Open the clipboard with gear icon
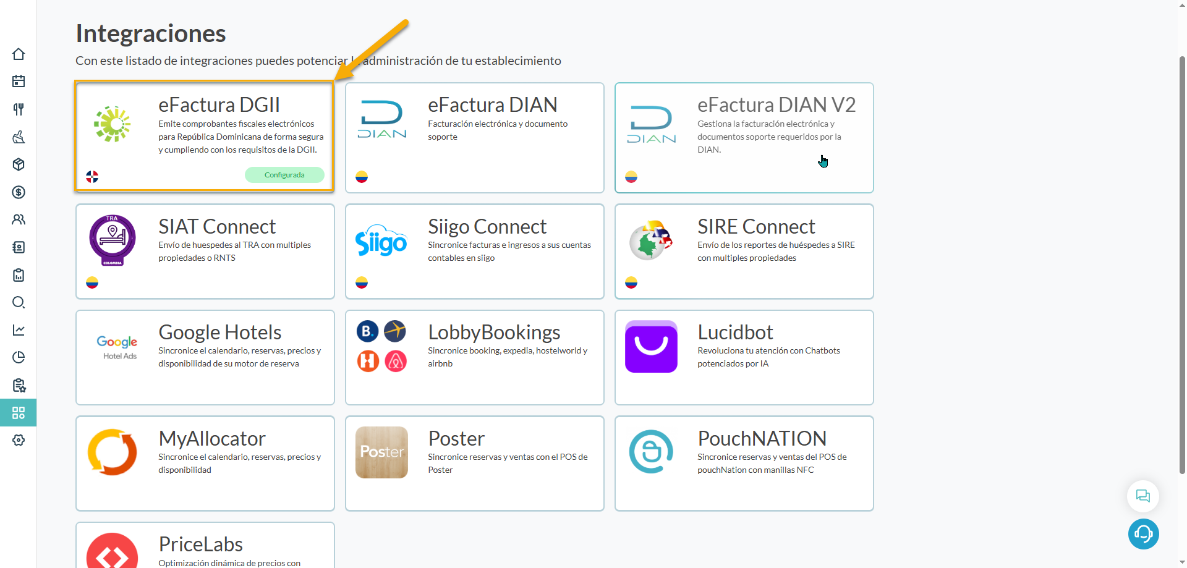The height and width of the screenshot is (568, 1187). pos(19,386)
